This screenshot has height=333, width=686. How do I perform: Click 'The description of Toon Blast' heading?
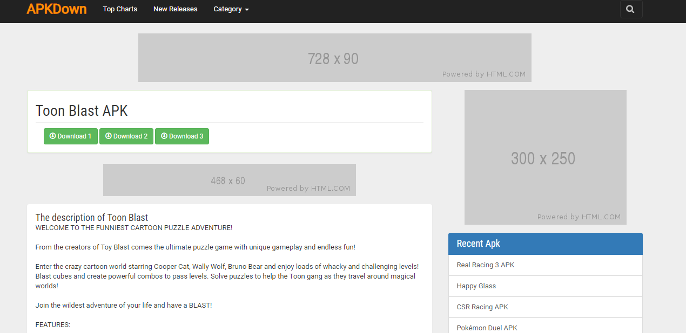[x=92, y=218]
